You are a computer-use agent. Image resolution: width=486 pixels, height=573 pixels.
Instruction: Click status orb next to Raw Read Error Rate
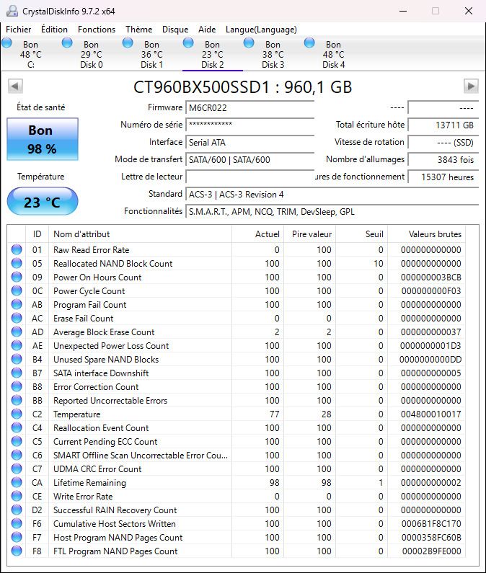pyautogui.click(x=17, y=250)
